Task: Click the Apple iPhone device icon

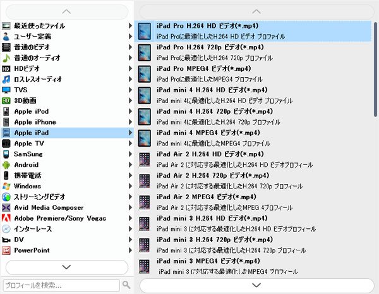Action: (6, 122)
